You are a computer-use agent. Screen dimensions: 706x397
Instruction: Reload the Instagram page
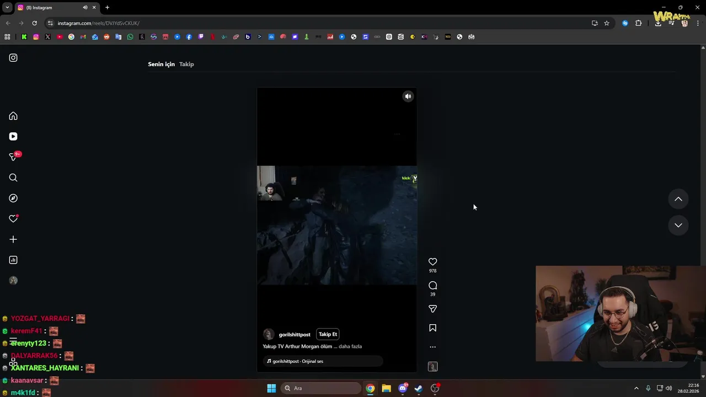(x=34, y=23)
